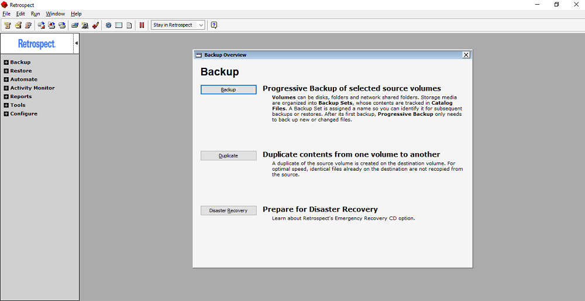Click the red Retrospect app icon in title bar
The width and height of the screenshot is (585, 301).
coord(5,5)
